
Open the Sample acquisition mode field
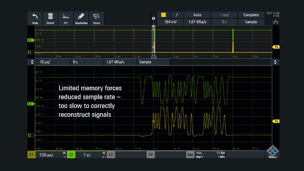click(x=251, y=22)
